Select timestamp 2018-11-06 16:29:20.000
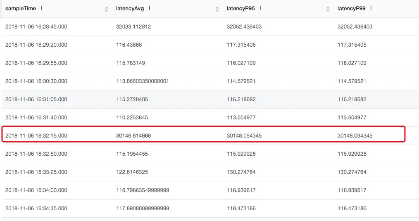The width and height of the screenshot is (419, 221). [36, 45]
